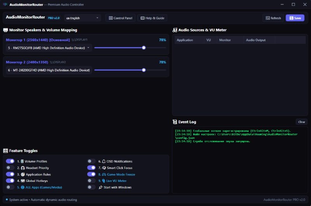Toggle the Smart Click Focus switch
The height and width of the screenshot is (206, 311).
click(x=91, y=168)
